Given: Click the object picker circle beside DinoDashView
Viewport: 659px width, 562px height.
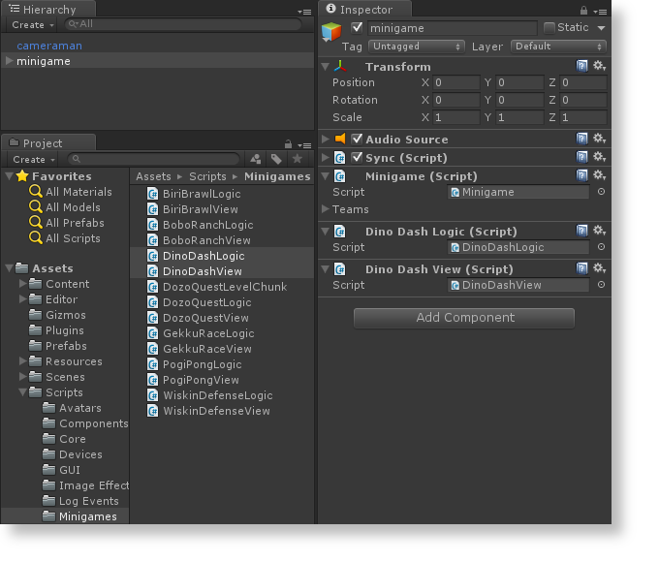Looking at the screenshot, I should point(601,285).
